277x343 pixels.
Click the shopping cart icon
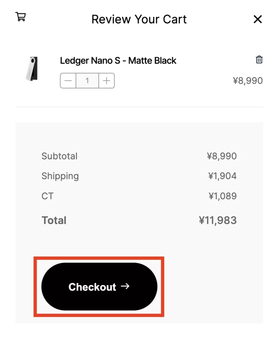20,17
